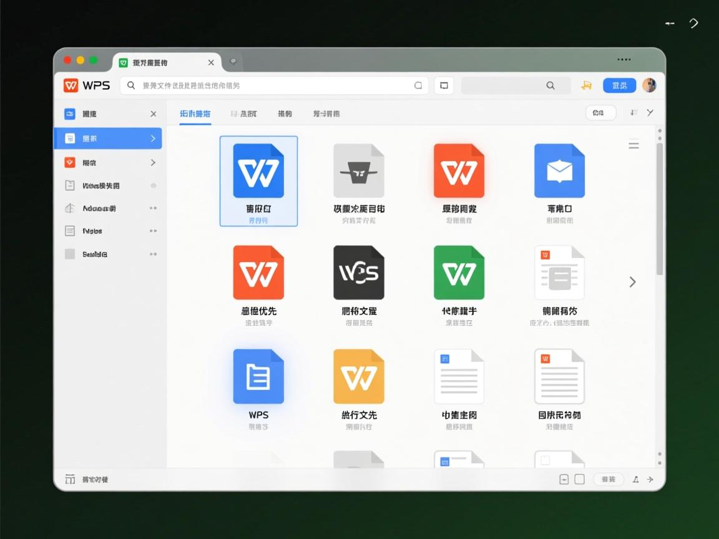Click the pill-shaped button in the bottom bar
This screenshot has width=719, height=539.
[607, 479]
